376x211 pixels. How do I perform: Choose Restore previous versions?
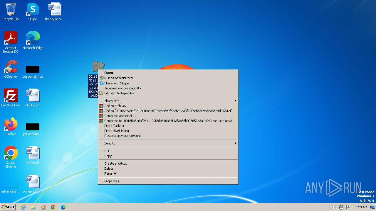pyautogui.click(x=168, y=136)
